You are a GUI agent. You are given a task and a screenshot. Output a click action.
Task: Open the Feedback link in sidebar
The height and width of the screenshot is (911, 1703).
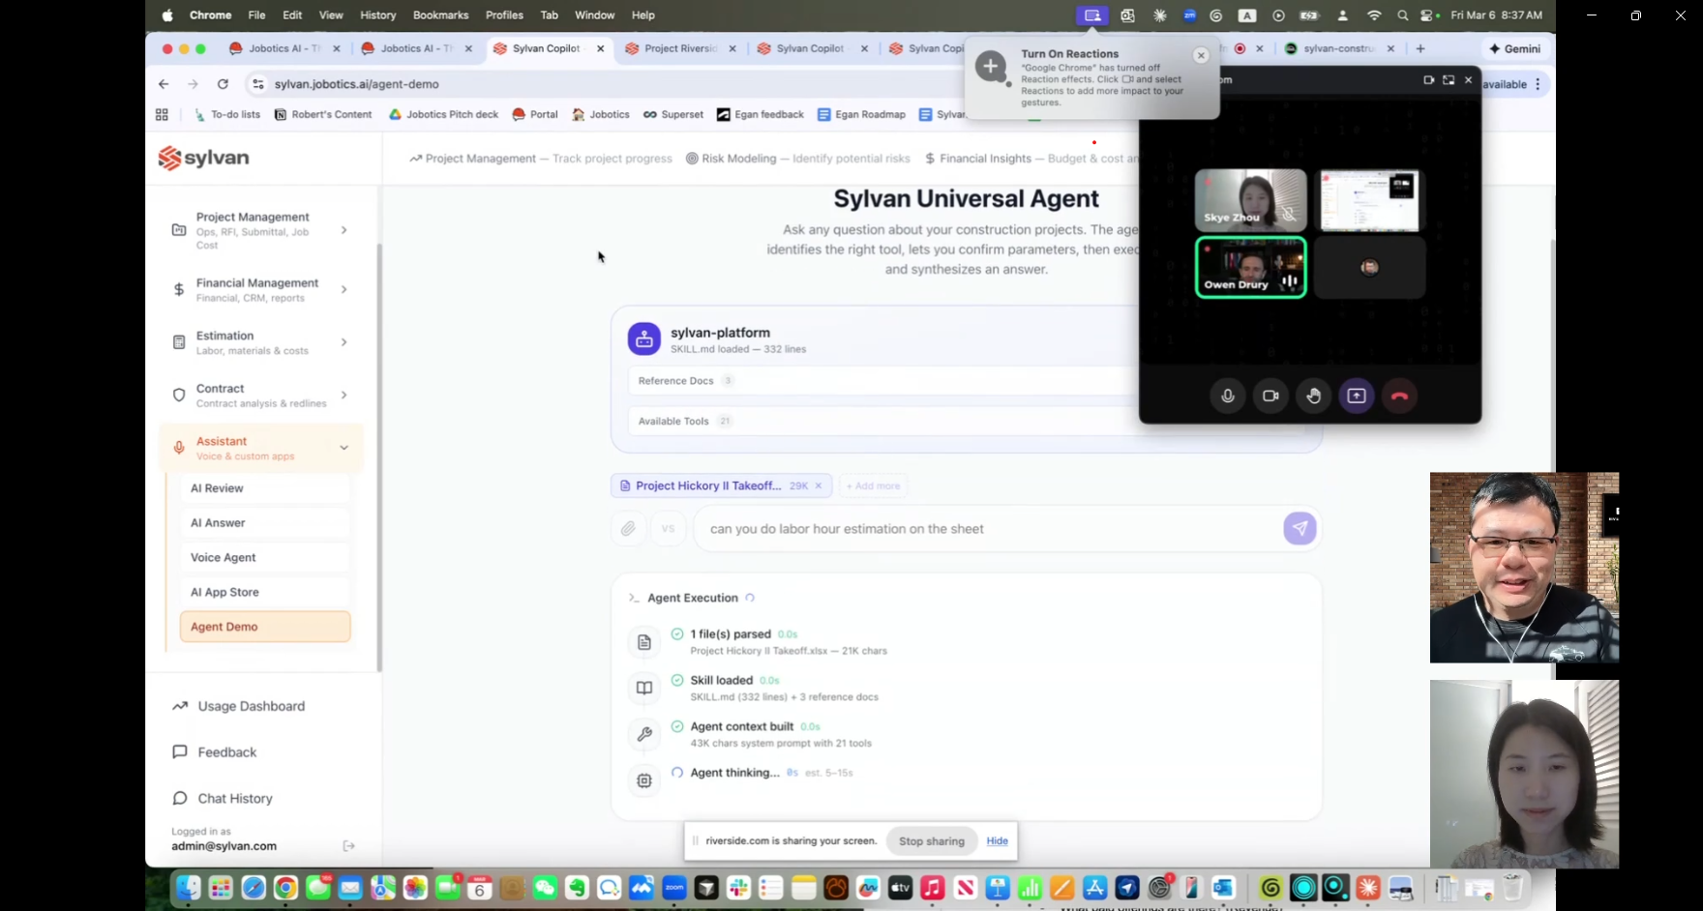click(x=215, y=752)
